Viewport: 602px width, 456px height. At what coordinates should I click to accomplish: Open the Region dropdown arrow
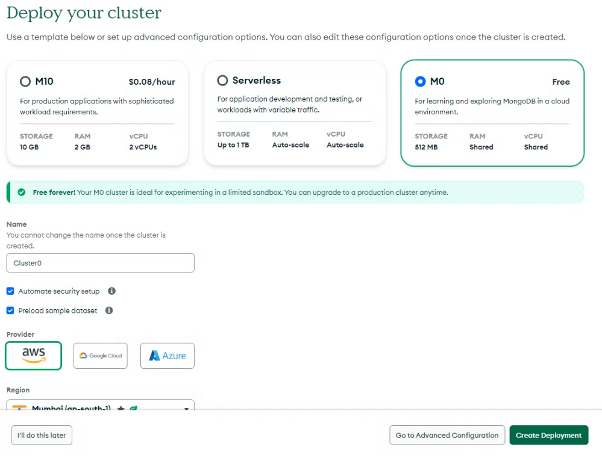(x=186, y=408)
